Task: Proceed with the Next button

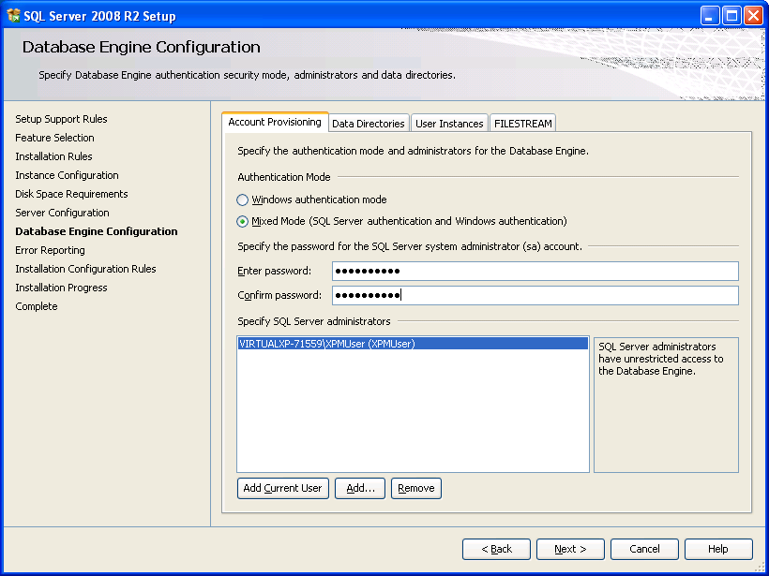Action: (x=570, y=550)
